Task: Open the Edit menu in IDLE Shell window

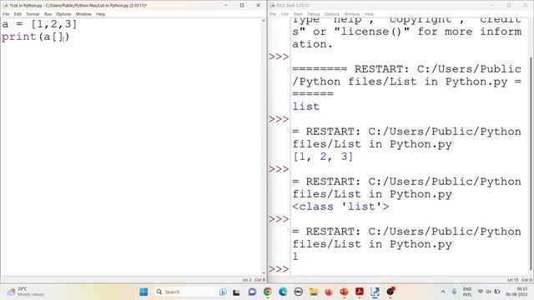Action: [x=285, y=14]
